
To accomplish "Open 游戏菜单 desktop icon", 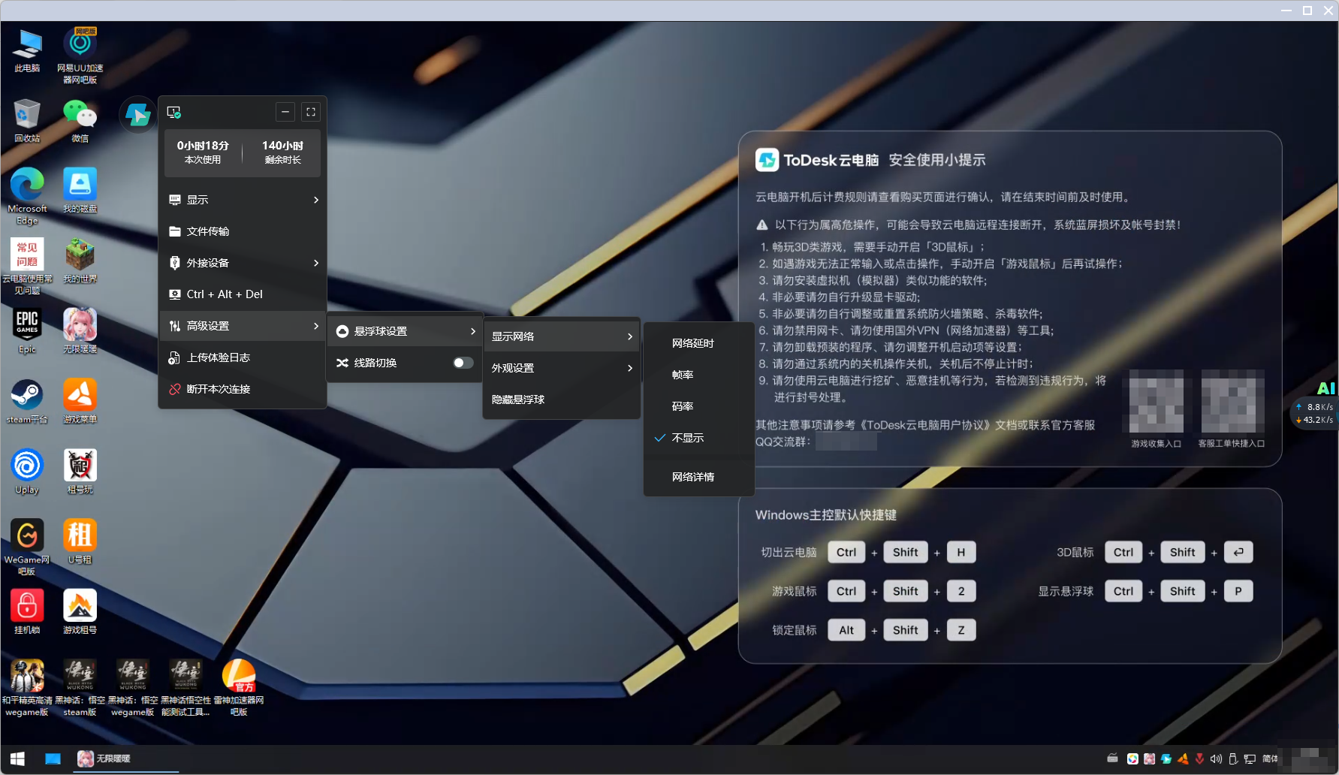I will pyautogui.click(x=80, y=401).
